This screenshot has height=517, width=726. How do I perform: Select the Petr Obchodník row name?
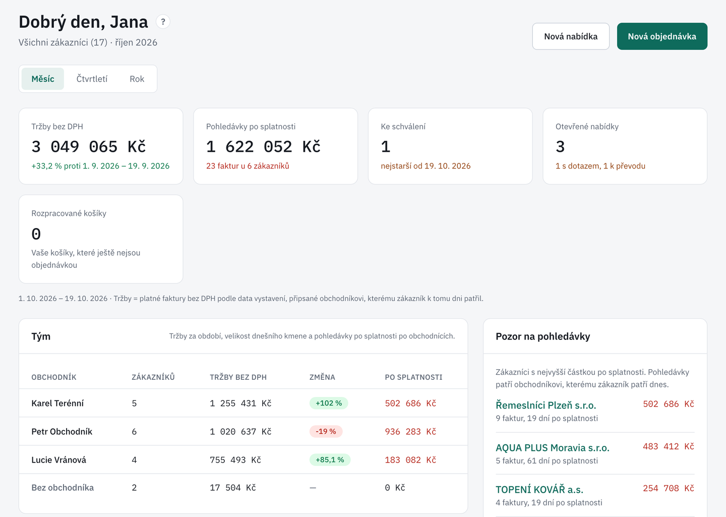62,431
